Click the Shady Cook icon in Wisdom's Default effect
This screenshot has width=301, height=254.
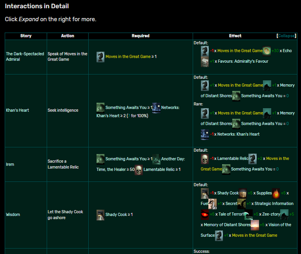click(205, 193)
